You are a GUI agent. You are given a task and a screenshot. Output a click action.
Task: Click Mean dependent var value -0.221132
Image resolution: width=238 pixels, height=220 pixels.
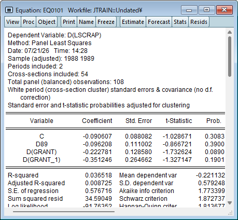[211, 175]
